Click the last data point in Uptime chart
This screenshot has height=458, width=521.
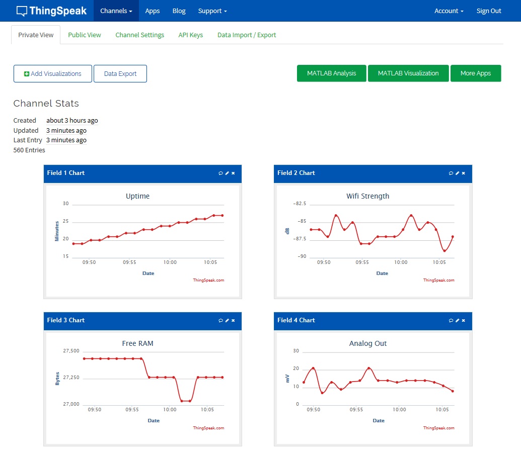222,216
